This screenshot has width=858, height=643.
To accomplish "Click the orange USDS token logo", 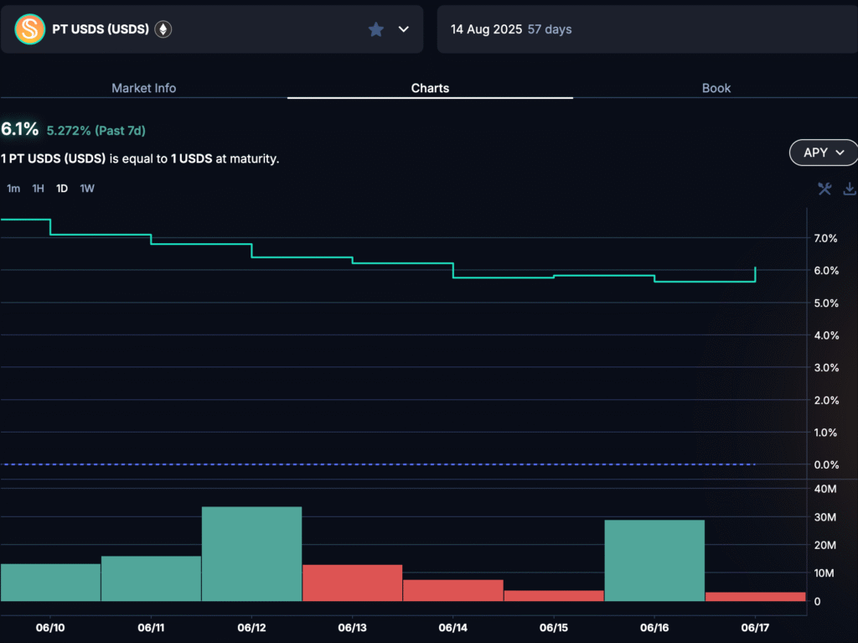I will coord(29,29).
